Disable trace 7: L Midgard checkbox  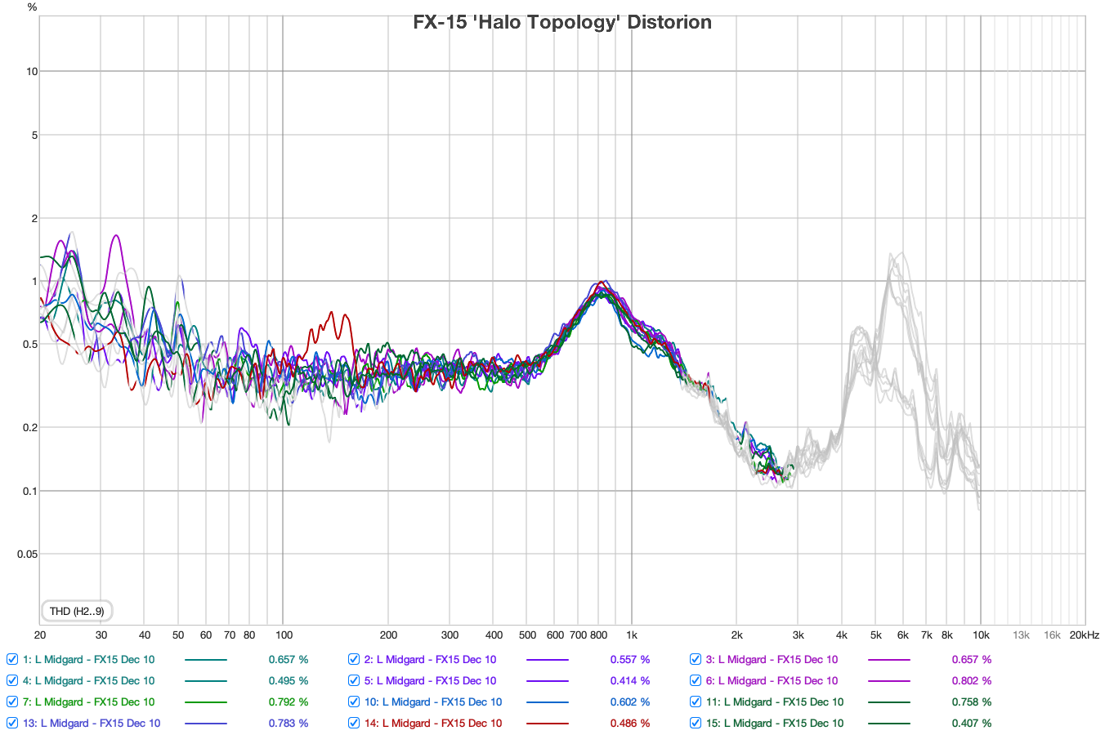point(12,702)
